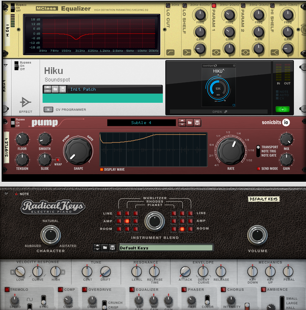Toggle the Pump Wrap button

(x=58, y=160)
